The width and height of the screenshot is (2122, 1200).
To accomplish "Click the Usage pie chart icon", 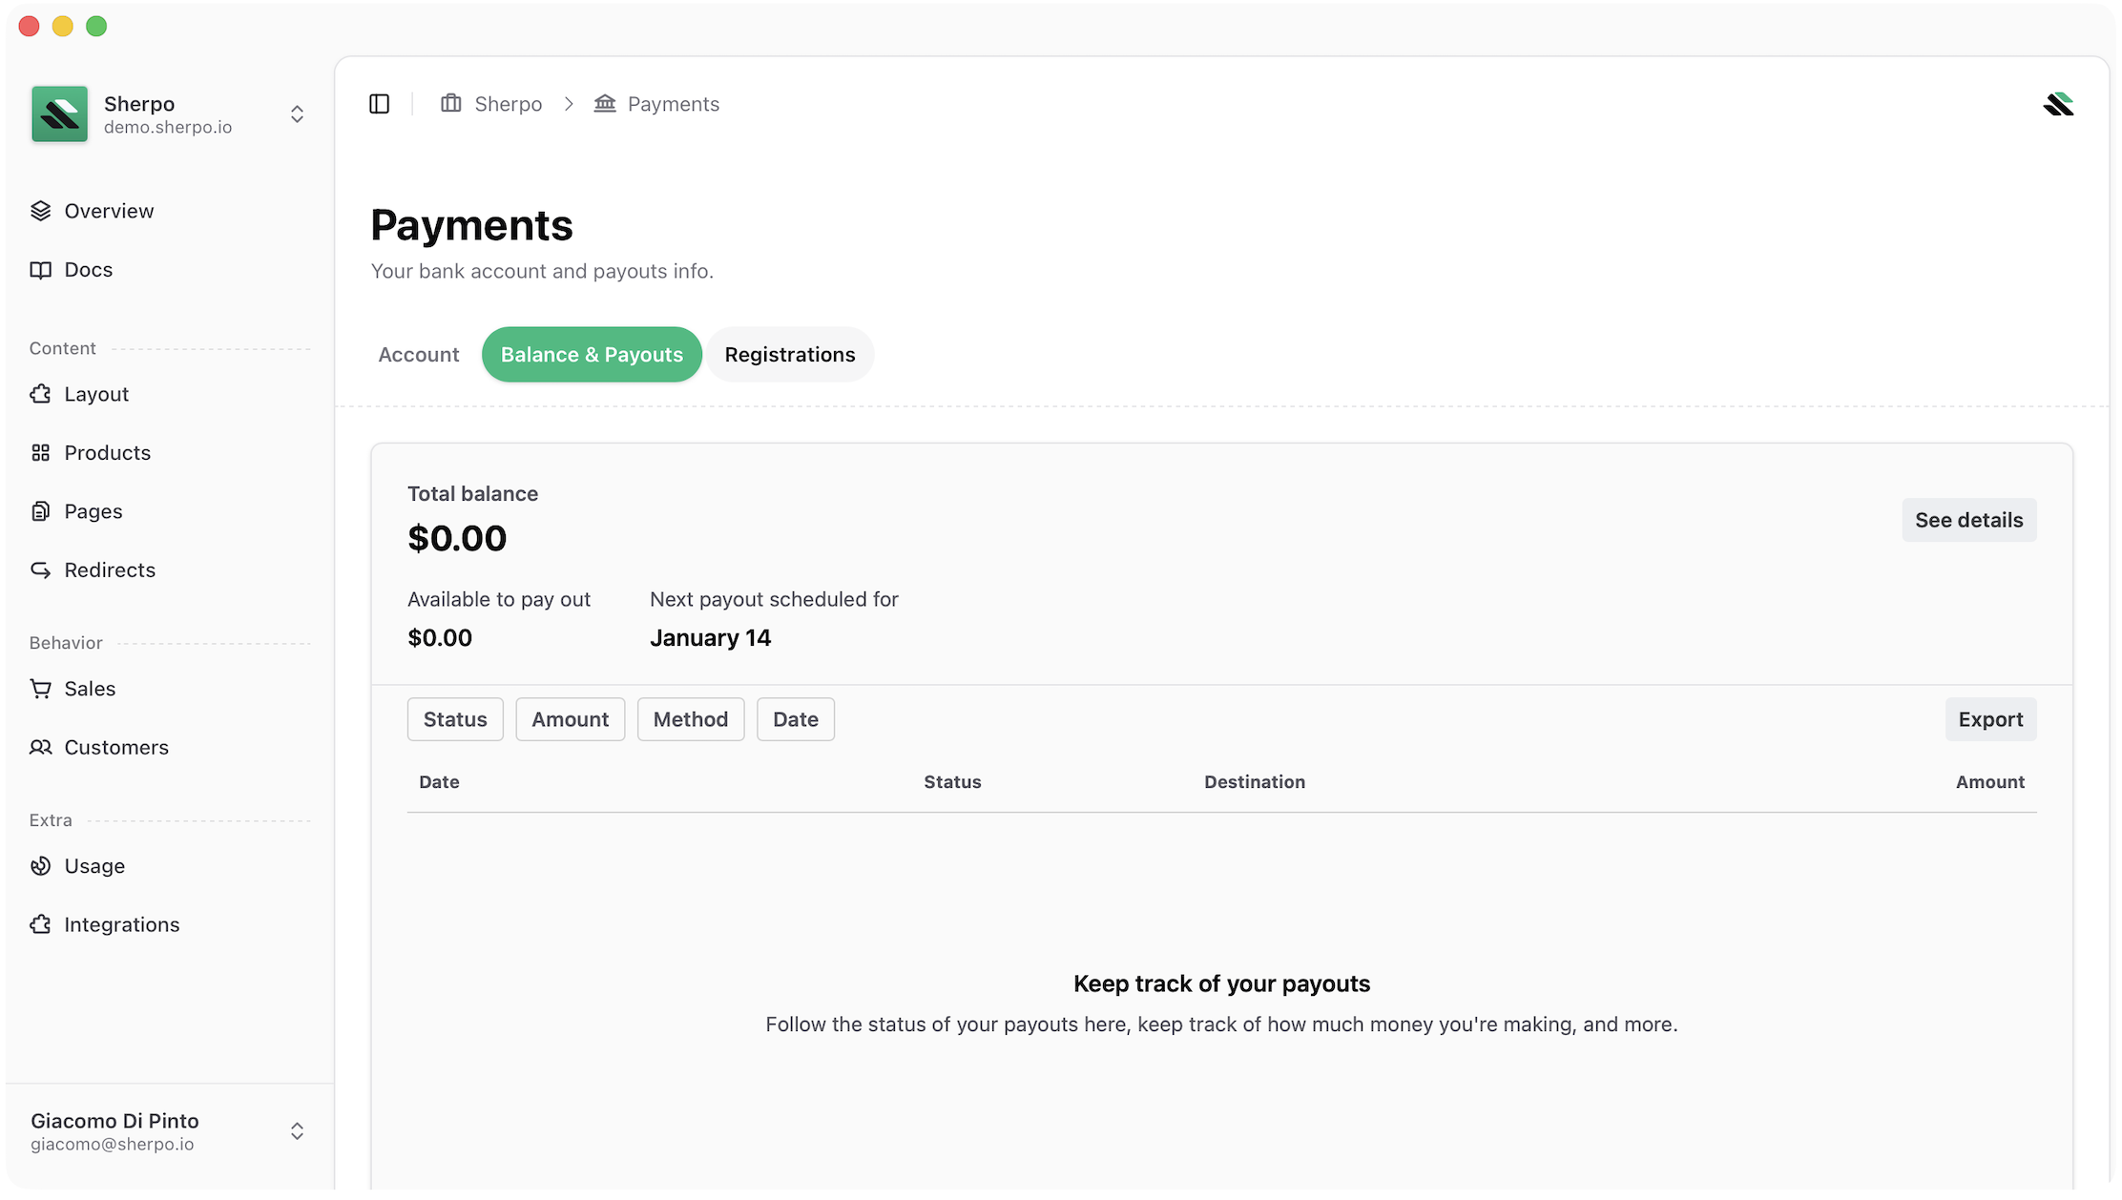I will tap(40, 866).
